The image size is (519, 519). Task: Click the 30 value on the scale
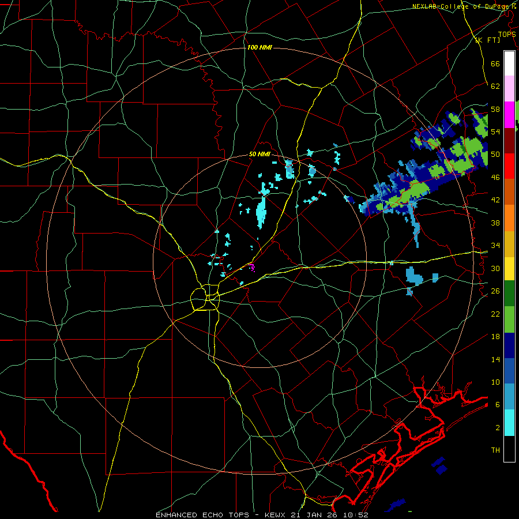pos(495,268)
